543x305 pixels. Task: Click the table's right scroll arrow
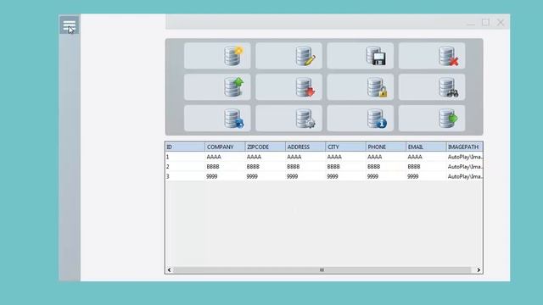479,269
